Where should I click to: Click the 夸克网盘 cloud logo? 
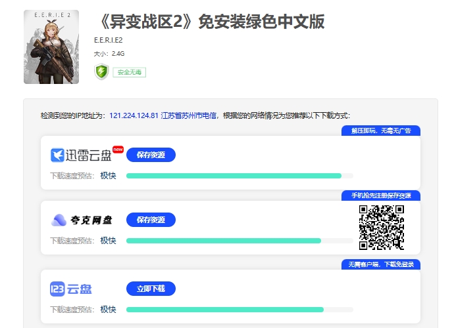(x=82, y=220)
